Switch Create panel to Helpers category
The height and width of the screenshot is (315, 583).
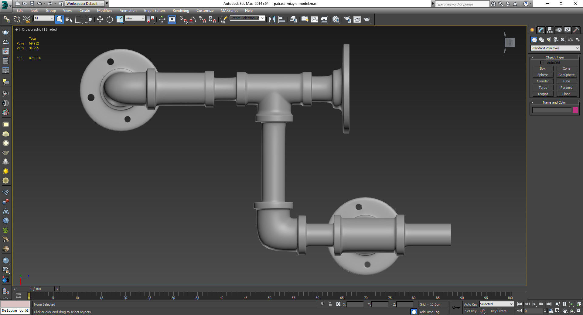(x=563, y=40)
